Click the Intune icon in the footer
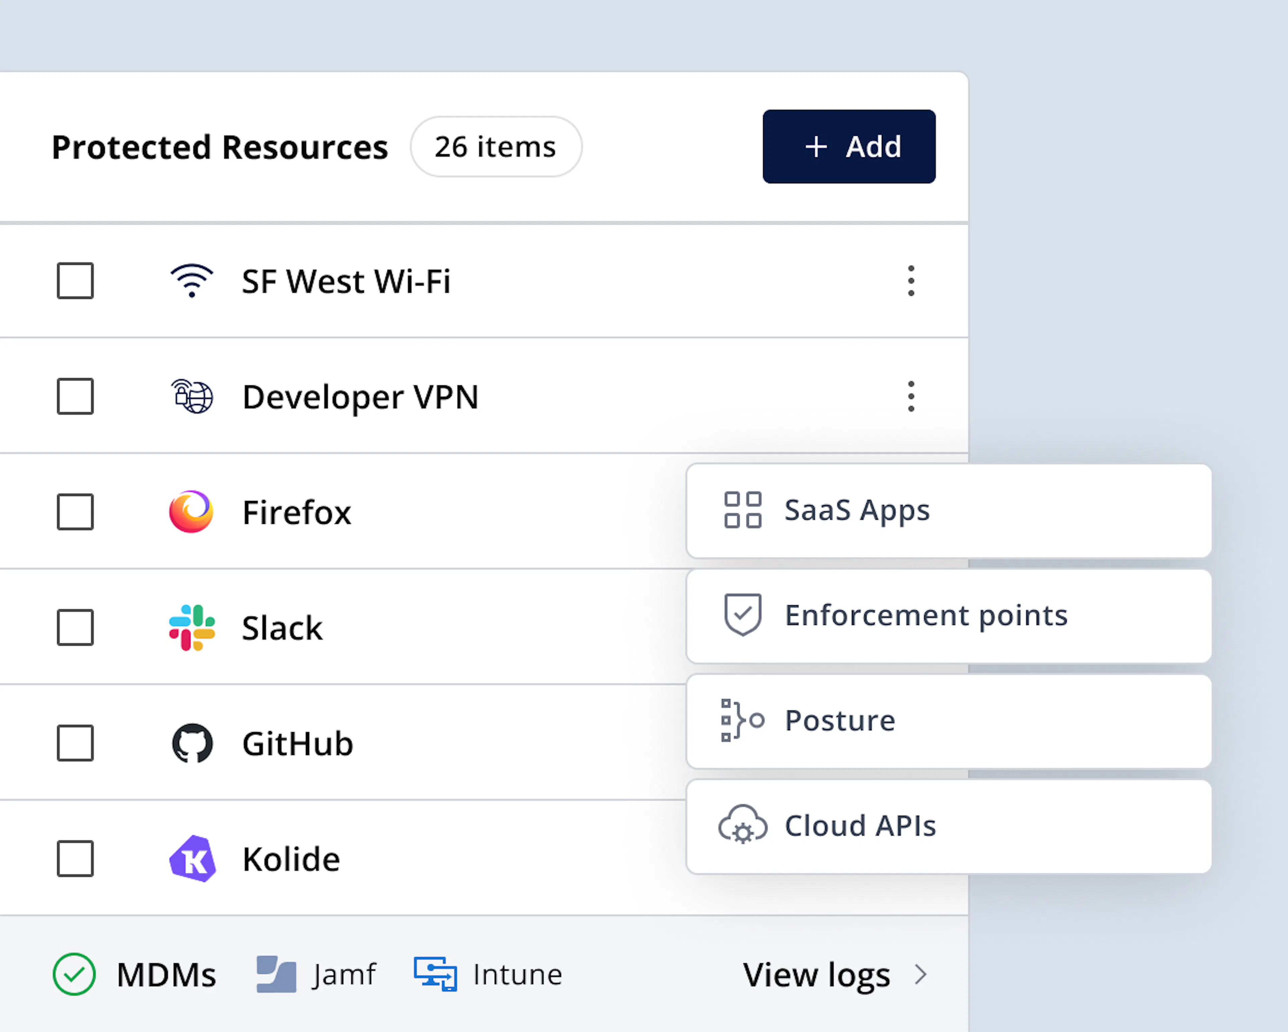 pos(434,973)
